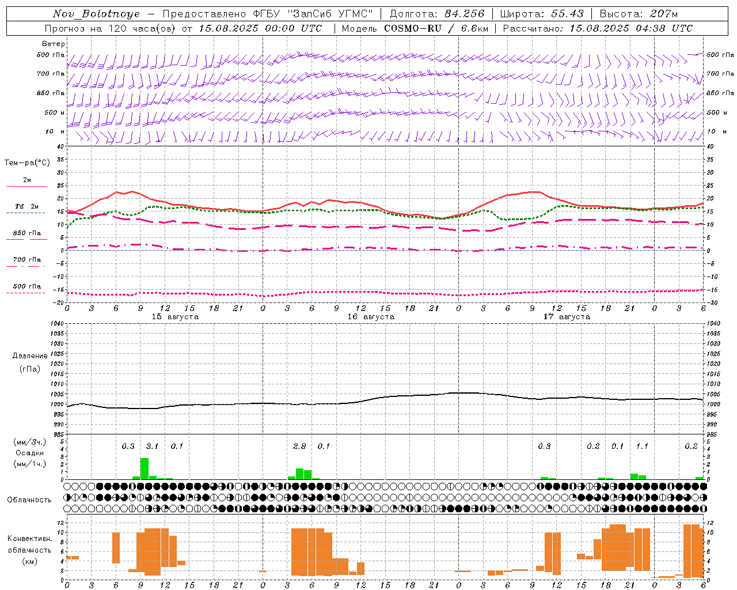Click calculation time 15.08.2025 04:38 UTC
737x590 pixels.
631,28
